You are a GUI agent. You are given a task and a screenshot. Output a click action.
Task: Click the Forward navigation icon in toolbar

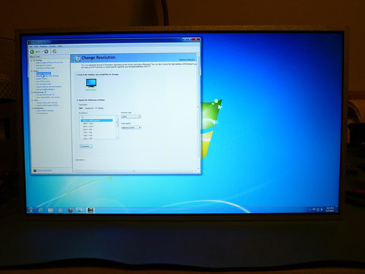(46, 52)
